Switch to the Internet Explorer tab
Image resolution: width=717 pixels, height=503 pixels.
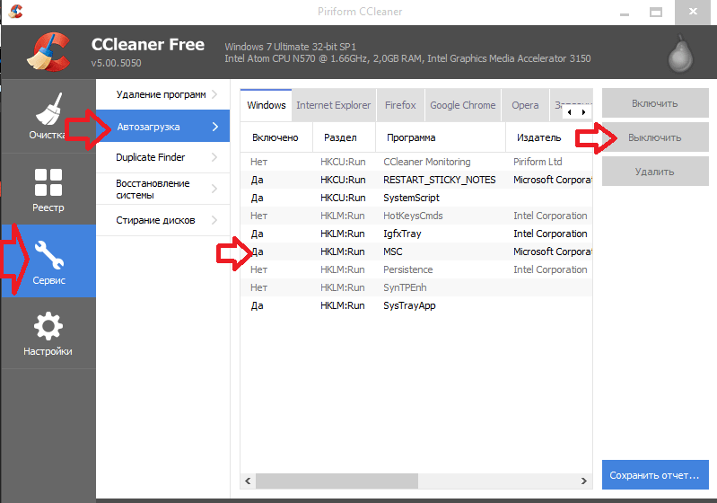333,105
